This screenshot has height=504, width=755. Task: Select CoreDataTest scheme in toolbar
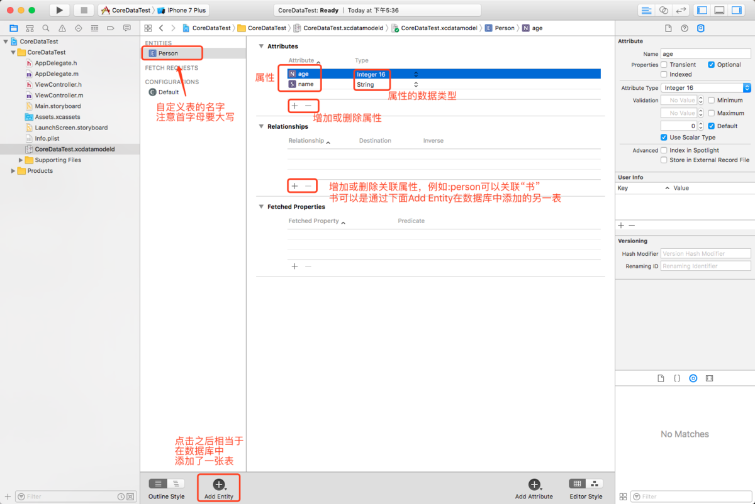tap(127, 10)
